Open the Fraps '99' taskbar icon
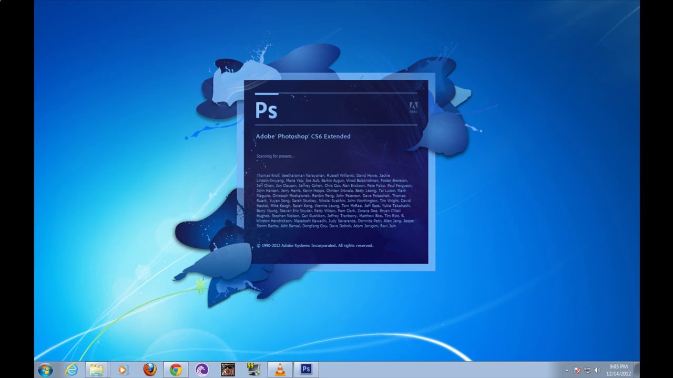The image size is (673, 378). 254,370
